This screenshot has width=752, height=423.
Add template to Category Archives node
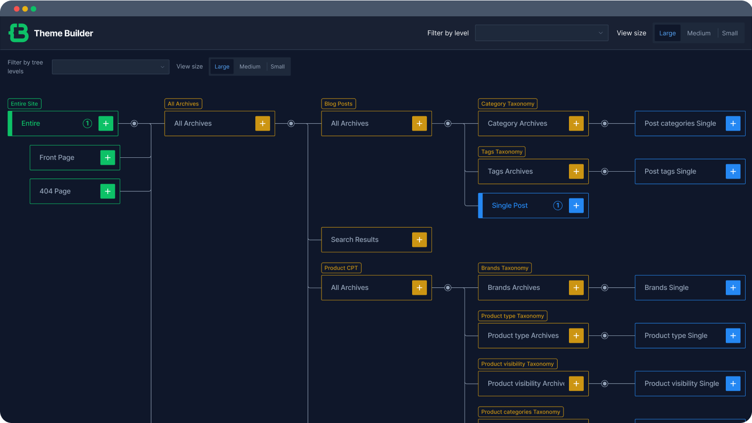point(576,124)
